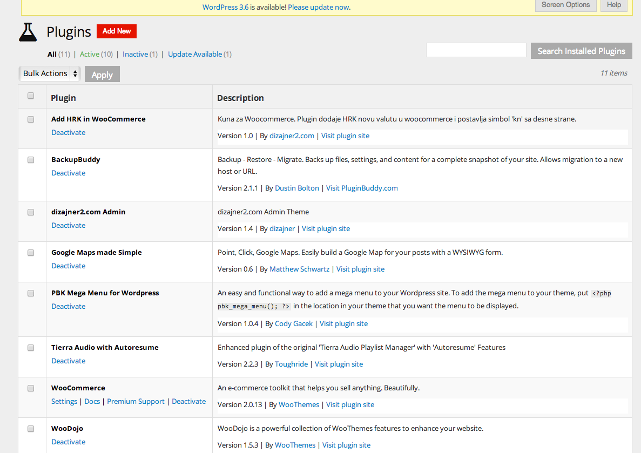Open dizajner2.com author link
The height and width of the screenshot is (453, 641).
point(292,136)
